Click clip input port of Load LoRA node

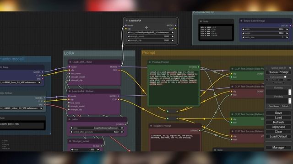[x=126, y=29]
